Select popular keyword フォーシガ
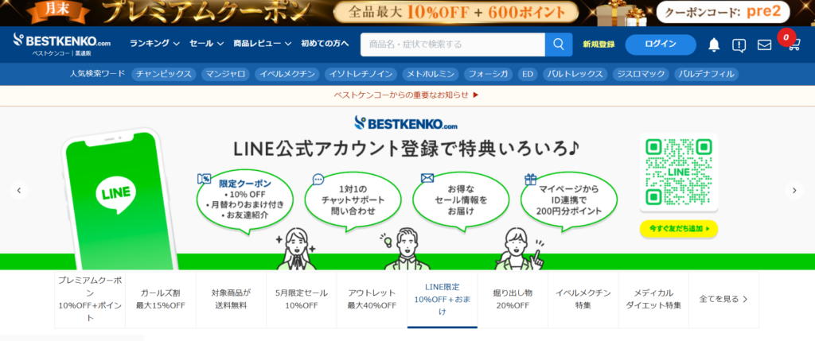Image resolution: width=815 pixels, height=341 pixels. tap(488, 74)
